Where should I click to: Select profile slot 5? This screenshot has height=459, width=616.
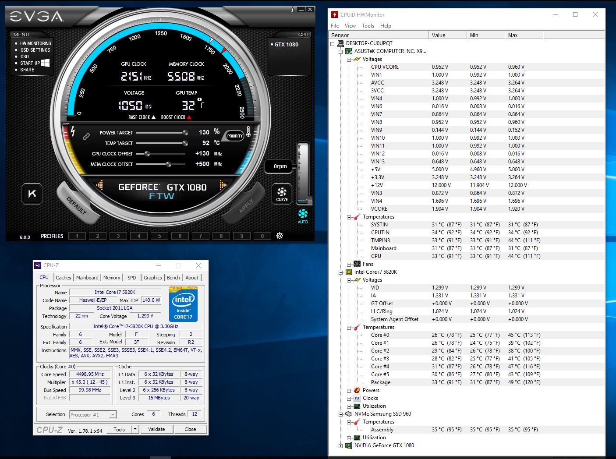click(x=159, y=236)
